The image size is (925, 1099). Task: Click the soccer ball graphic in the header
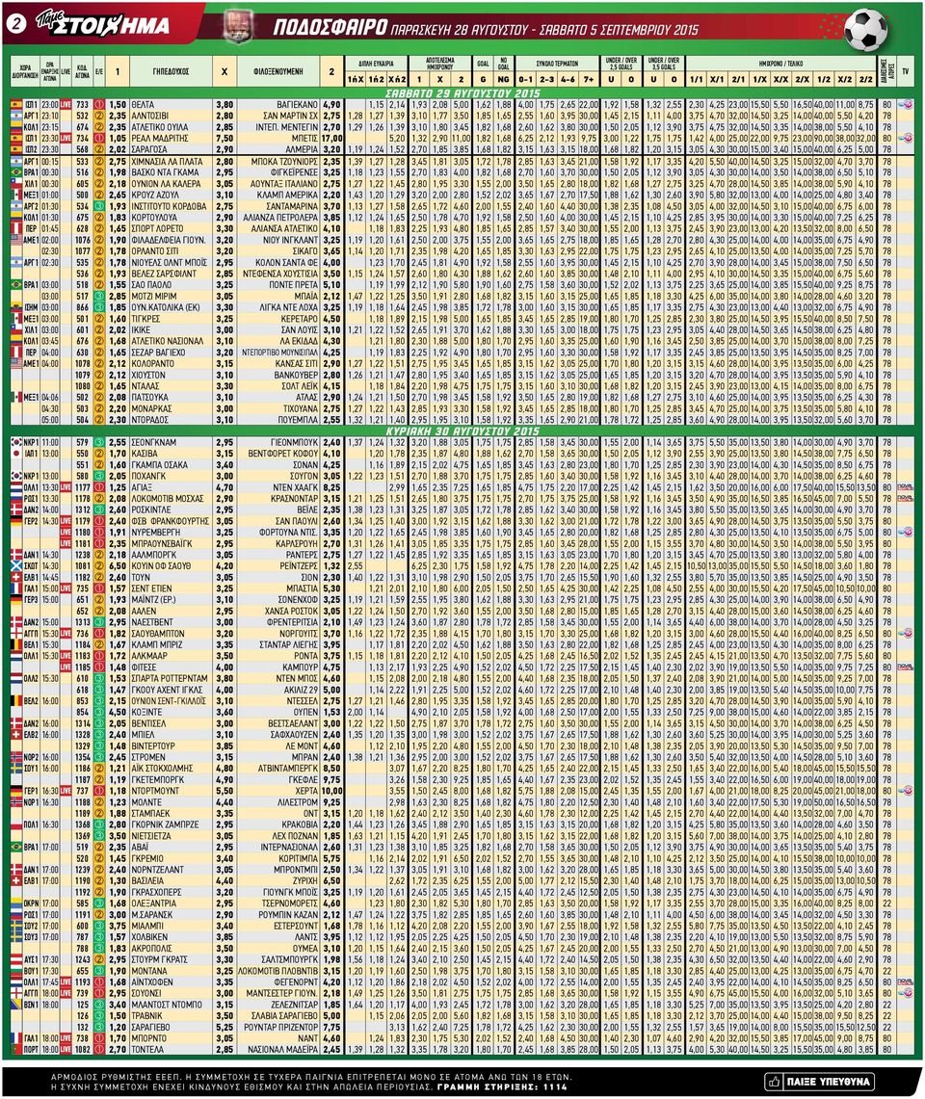865,30
